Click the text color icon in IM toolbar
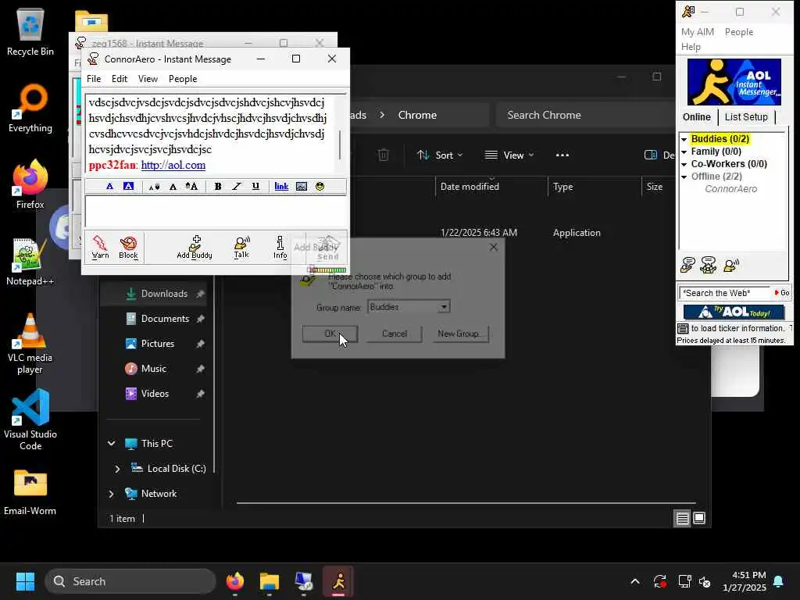This screenshot has height=600, width=800. [x=109, y=186]
